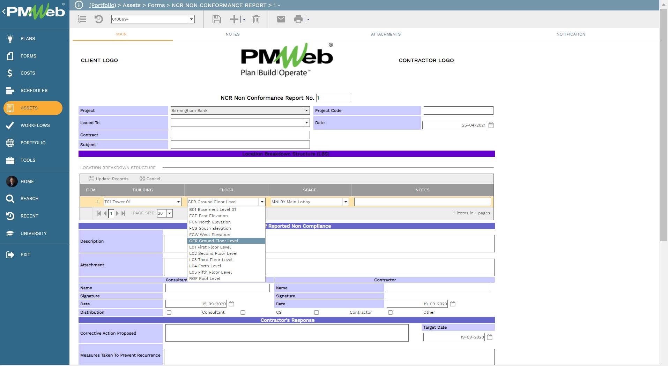Expand the add-record plus arrow dropdown

point(244,20)
